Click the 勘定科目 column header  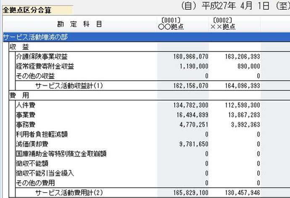click(79, 24)
